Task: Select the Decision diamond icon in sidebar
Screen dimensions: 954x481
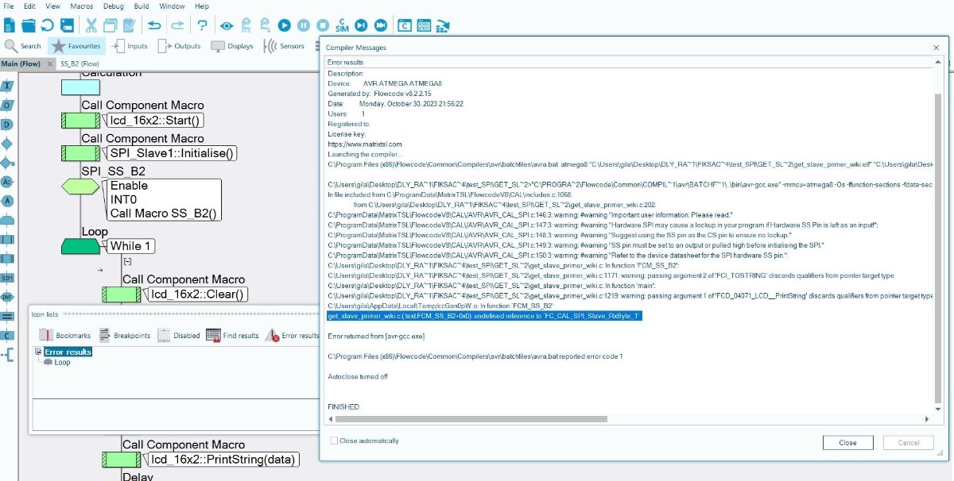Action: click(x=7, y=144)
